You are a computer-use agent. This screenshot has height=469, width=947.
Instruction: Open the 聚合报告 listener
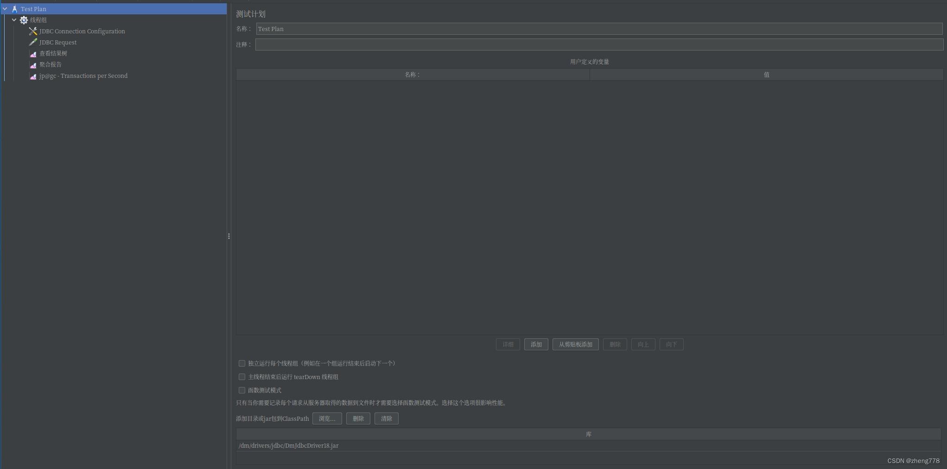[x=51, y=64]
